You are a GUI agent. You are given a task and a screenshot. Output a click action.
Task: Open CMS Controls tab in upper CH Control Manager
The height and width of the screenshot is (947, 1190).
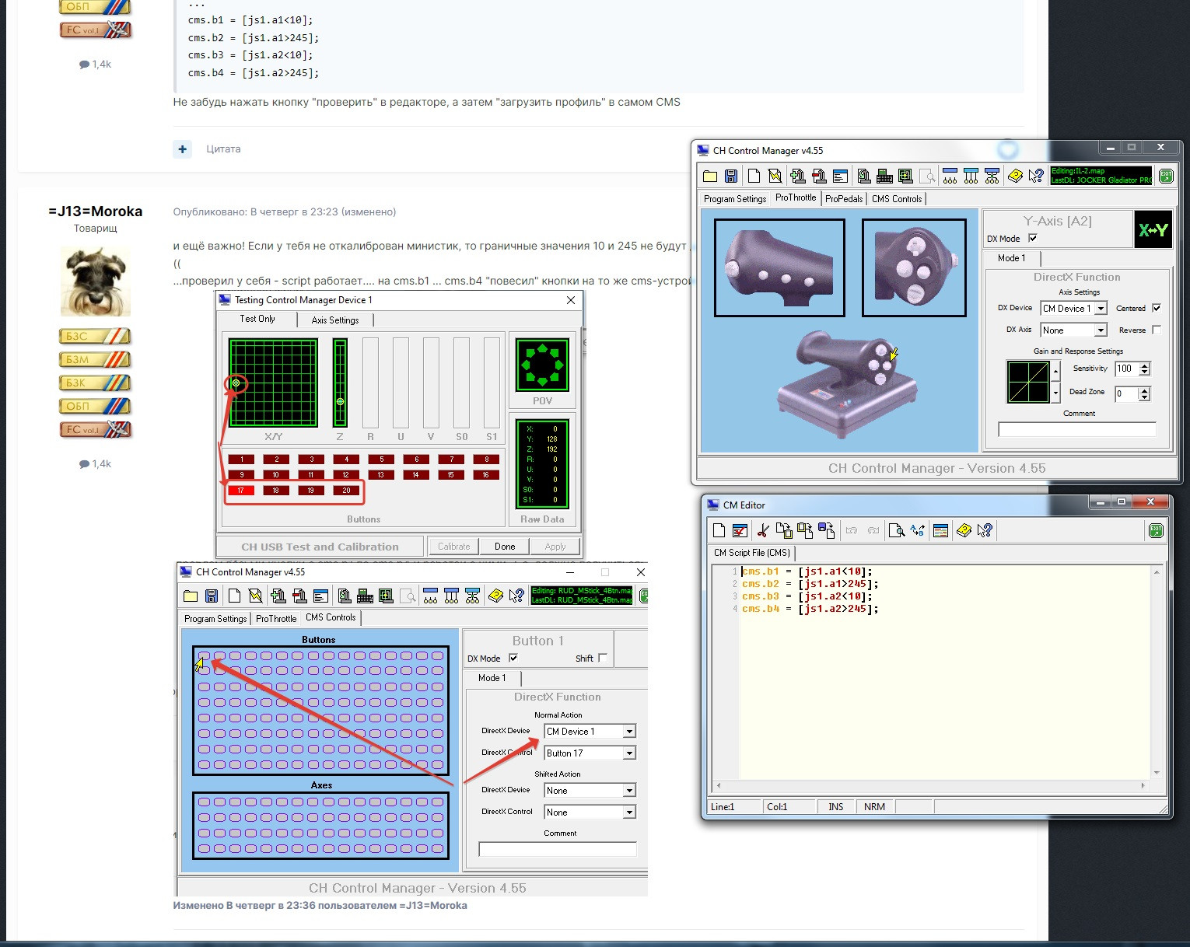coord(897,199)
